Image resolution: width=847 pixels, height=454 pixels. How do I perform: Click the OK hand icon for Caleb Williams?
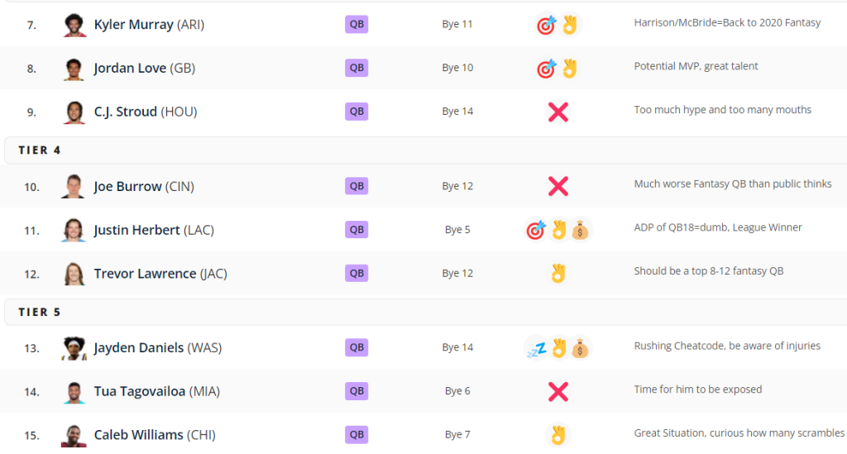point(558,434)
